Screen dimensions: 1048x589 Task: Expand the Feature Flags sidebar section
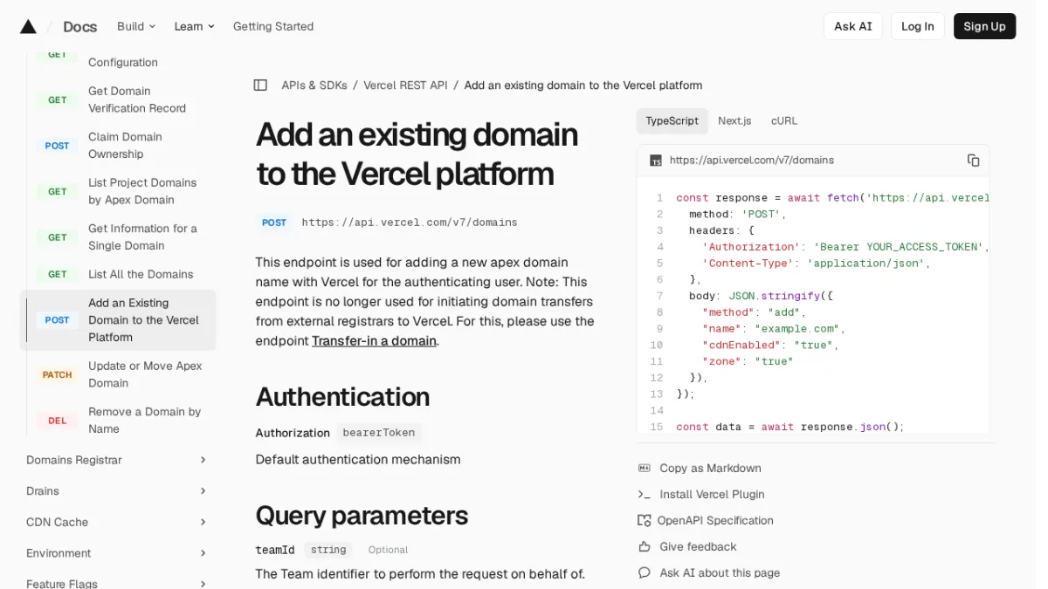click(x=117, y=583)
